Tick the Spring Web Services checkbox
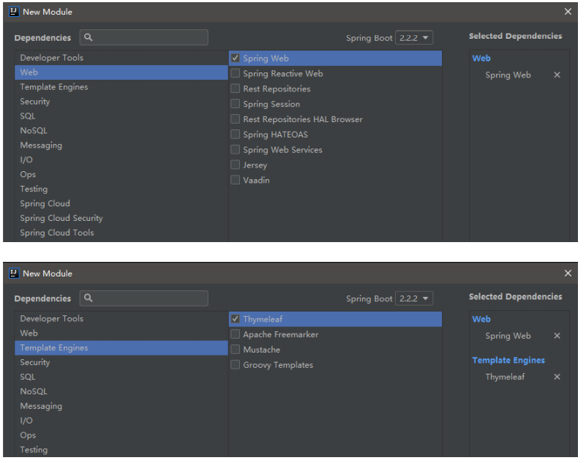This screenshot has width=586, height=463. click(235, 149)
